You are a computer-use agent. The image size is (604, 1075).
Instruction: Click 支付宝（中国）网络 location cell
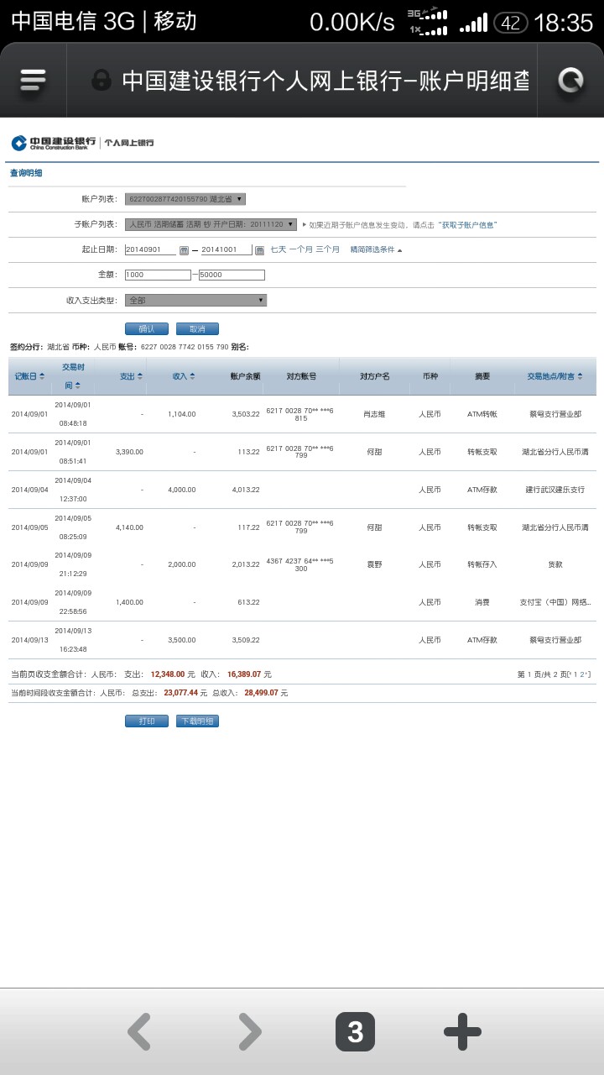point(555,602)
